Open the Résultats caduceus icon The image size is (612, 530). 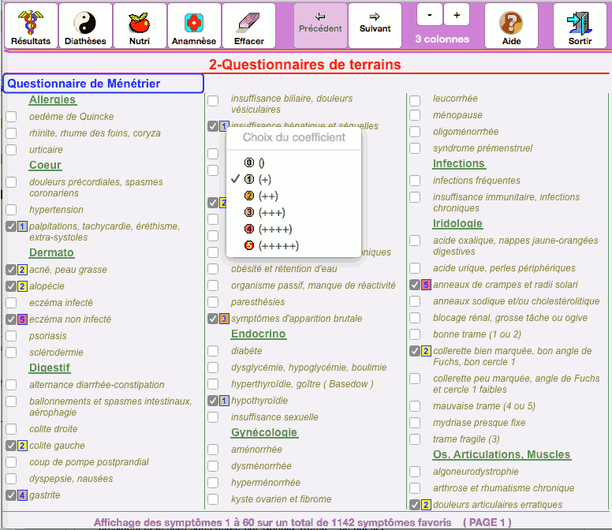point(31,26)
